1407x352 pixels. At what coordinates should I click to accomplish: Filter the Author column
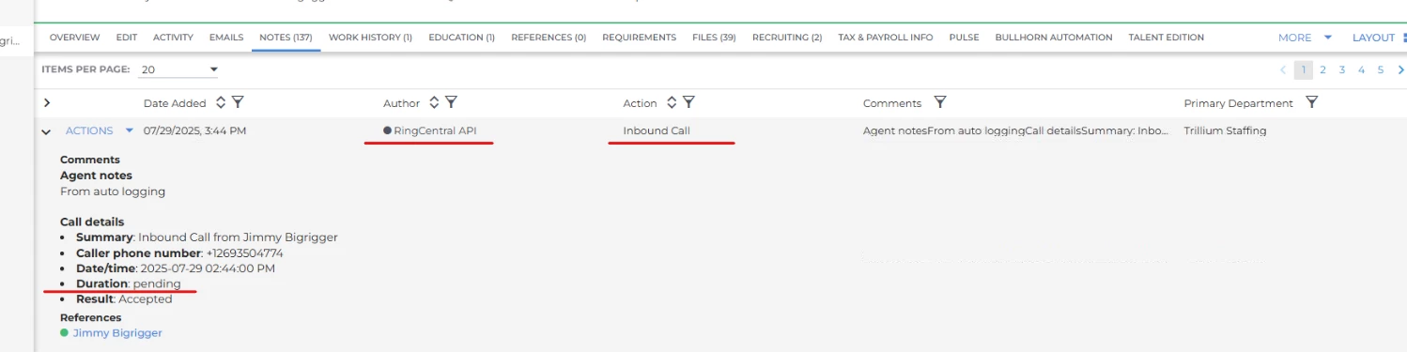point(451,102)
